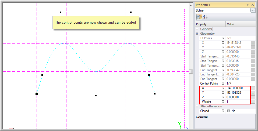Image resolution: width=258 pixels, height=131 pixels.
Task: Open ellipsis button for Weight value
Action: [x=253, y=102]
